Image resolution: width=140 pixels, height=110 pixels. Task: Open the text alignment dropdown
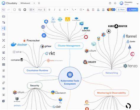66,10
